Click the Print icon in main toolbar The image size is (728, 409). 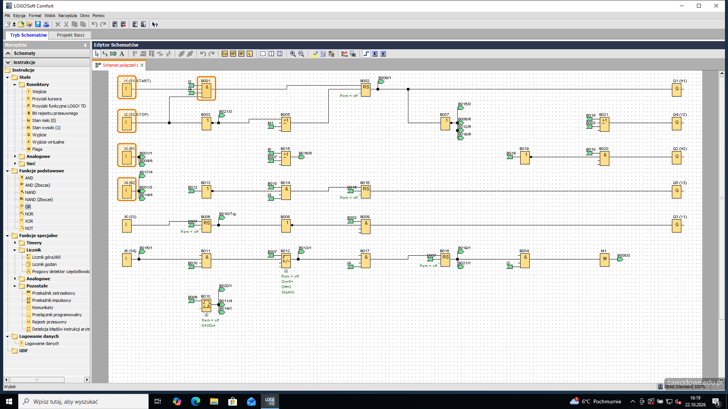coord(46,24)
